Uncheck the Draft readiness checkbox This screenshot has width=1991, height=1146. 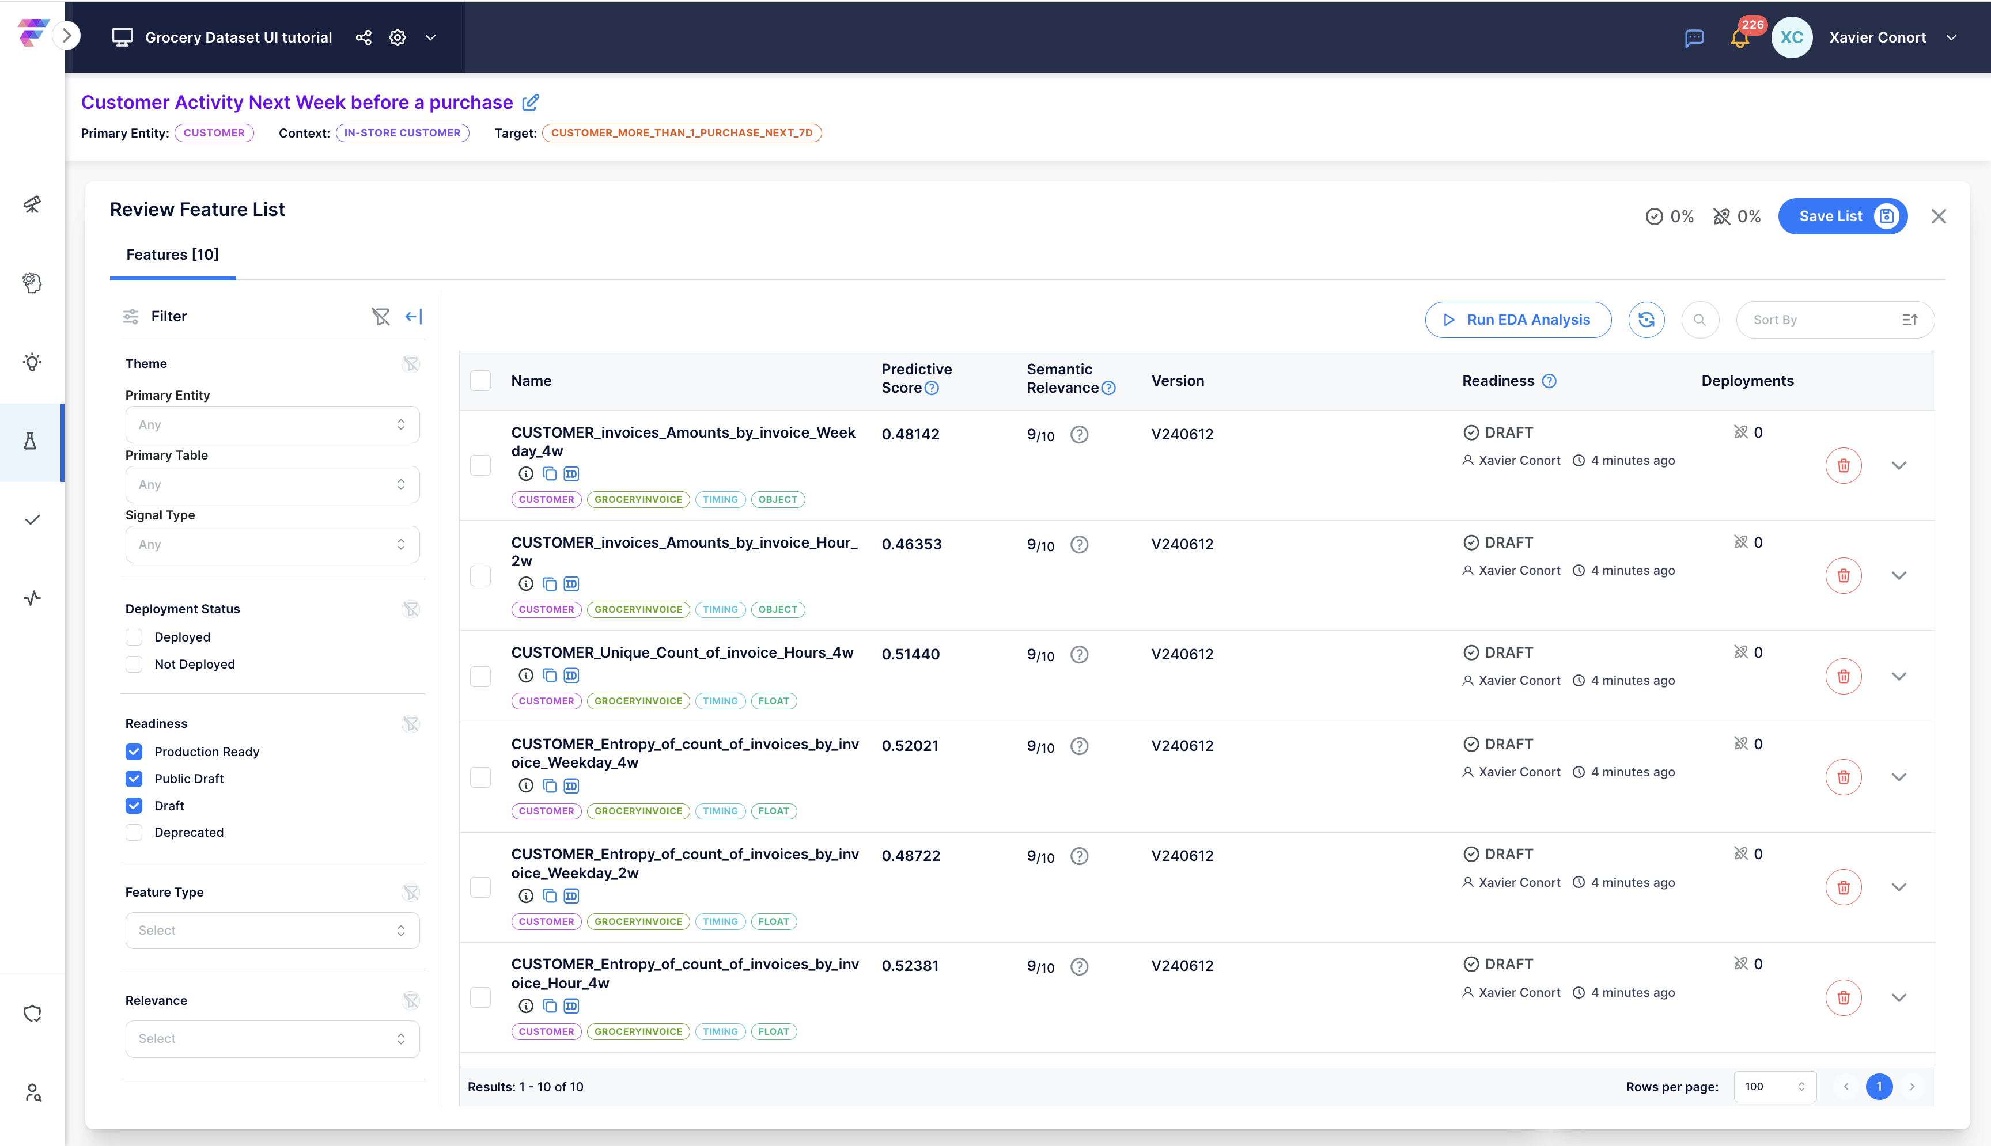pyautogui.click(x=135, y=806)
